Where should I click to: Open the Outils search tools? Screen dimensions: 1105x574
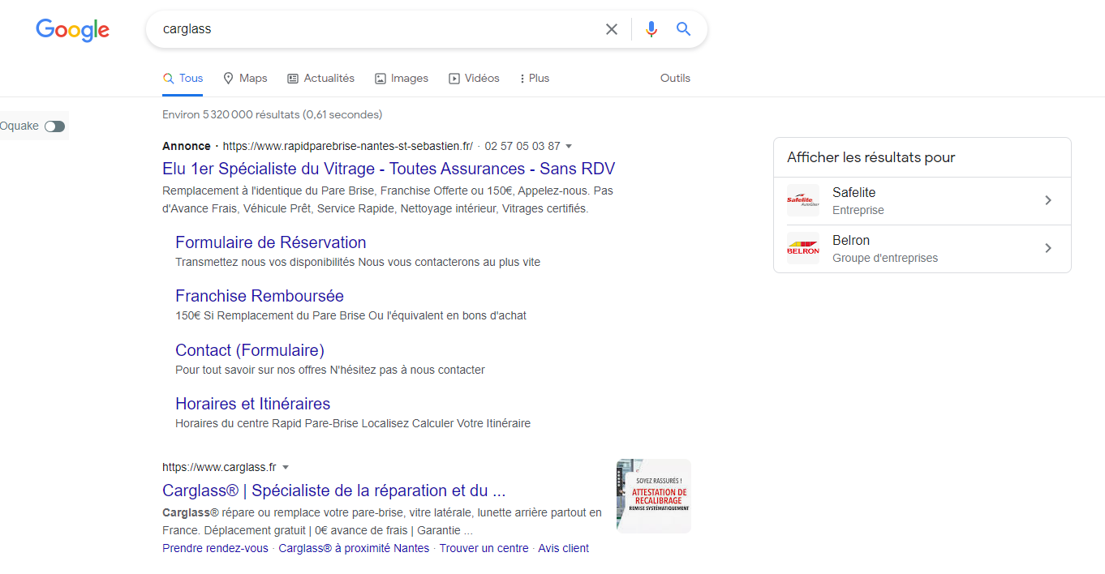click(x=675, y=79)
